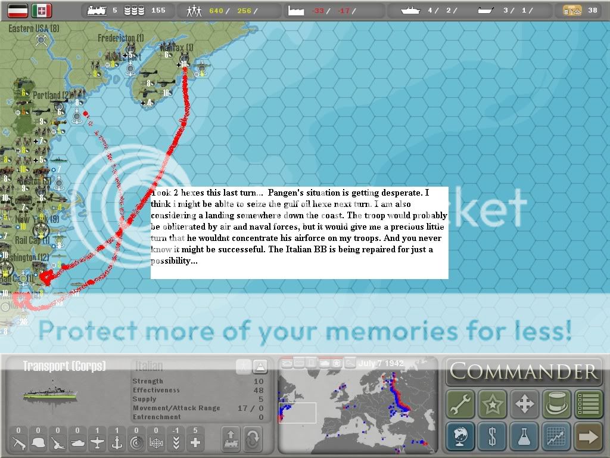
Task: Click the Portland (2) city label
Action: [x=51, y=95]
